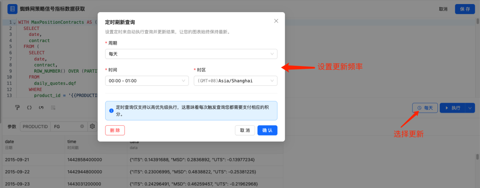480x188 pixels.
Task: Click 取消 in the top bar
Action: pos(443,9)
